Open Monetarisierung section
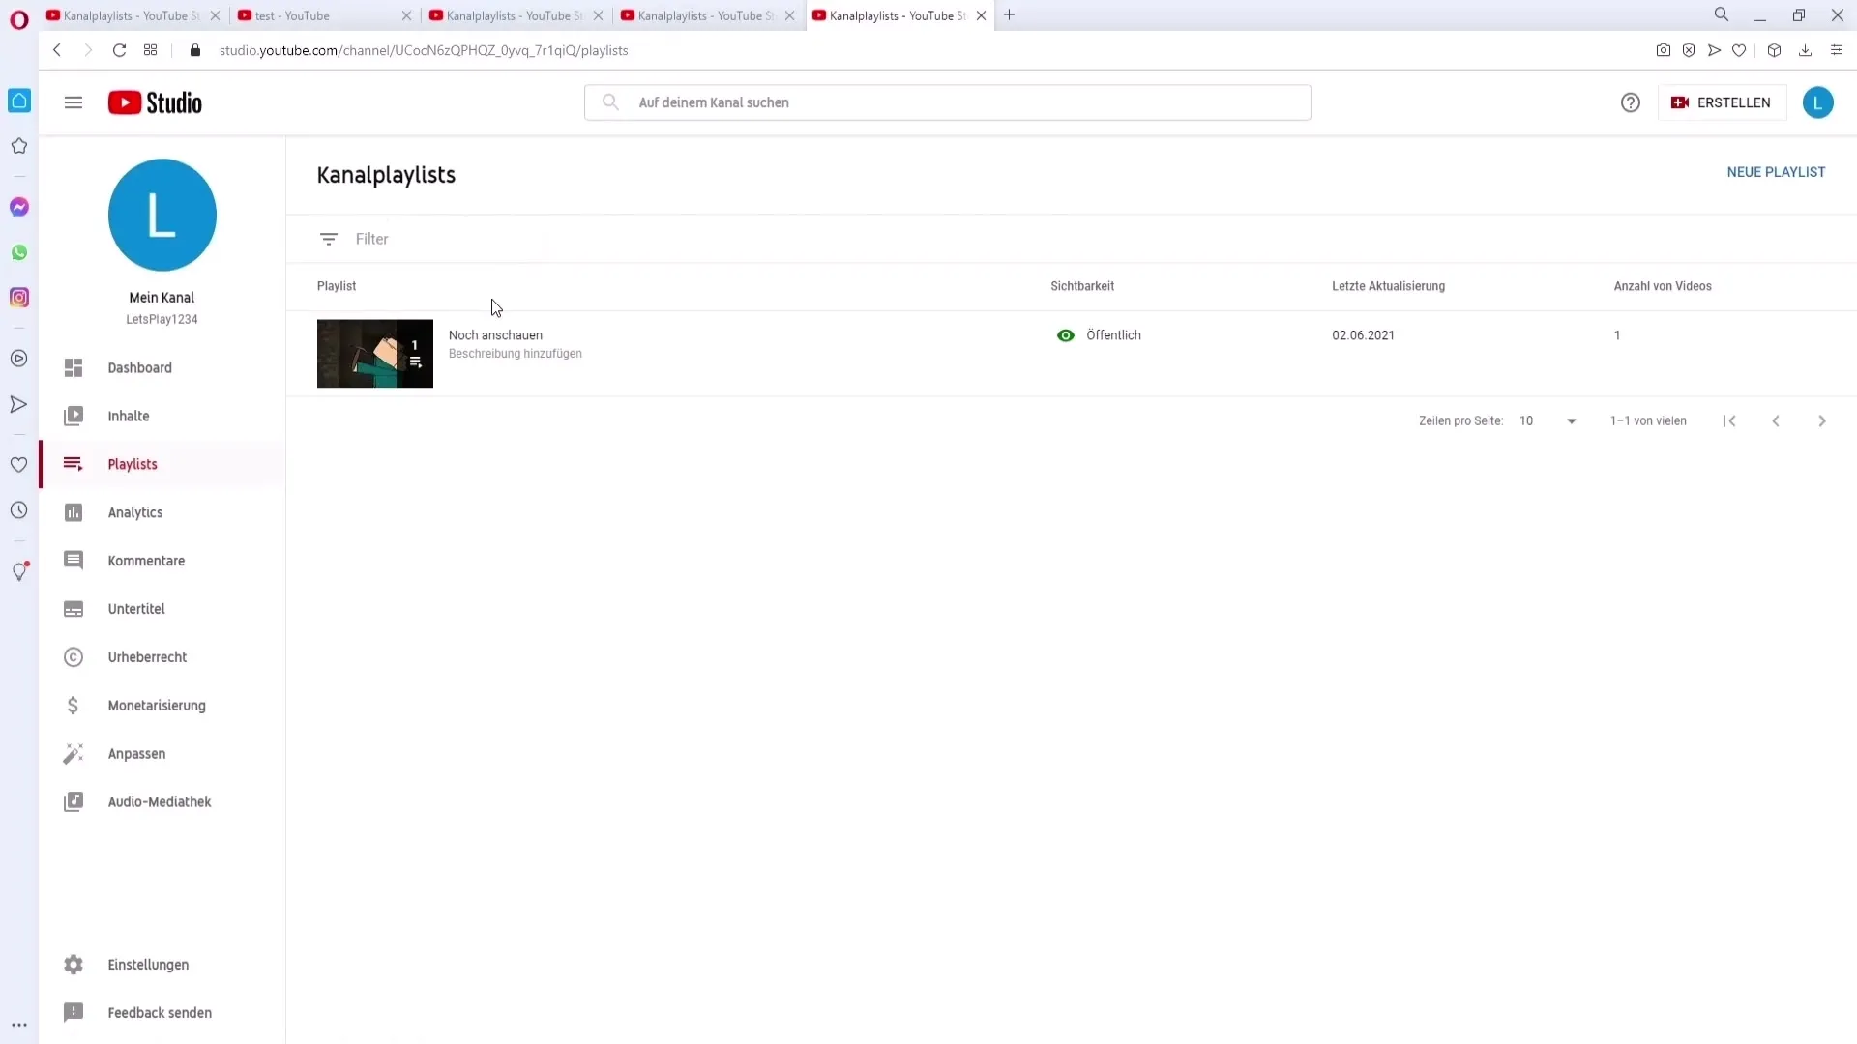The height and width of the screenshot is (1044, 1857). coord(157,705)
